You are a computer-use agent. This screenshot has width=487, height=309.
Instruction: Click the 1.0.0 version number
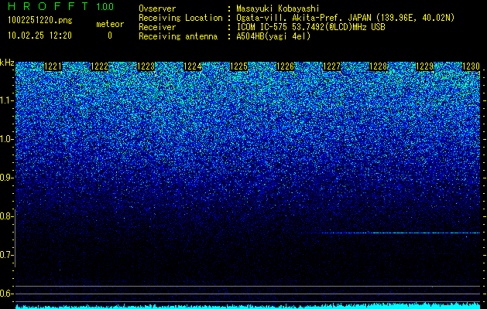[105, 7]
